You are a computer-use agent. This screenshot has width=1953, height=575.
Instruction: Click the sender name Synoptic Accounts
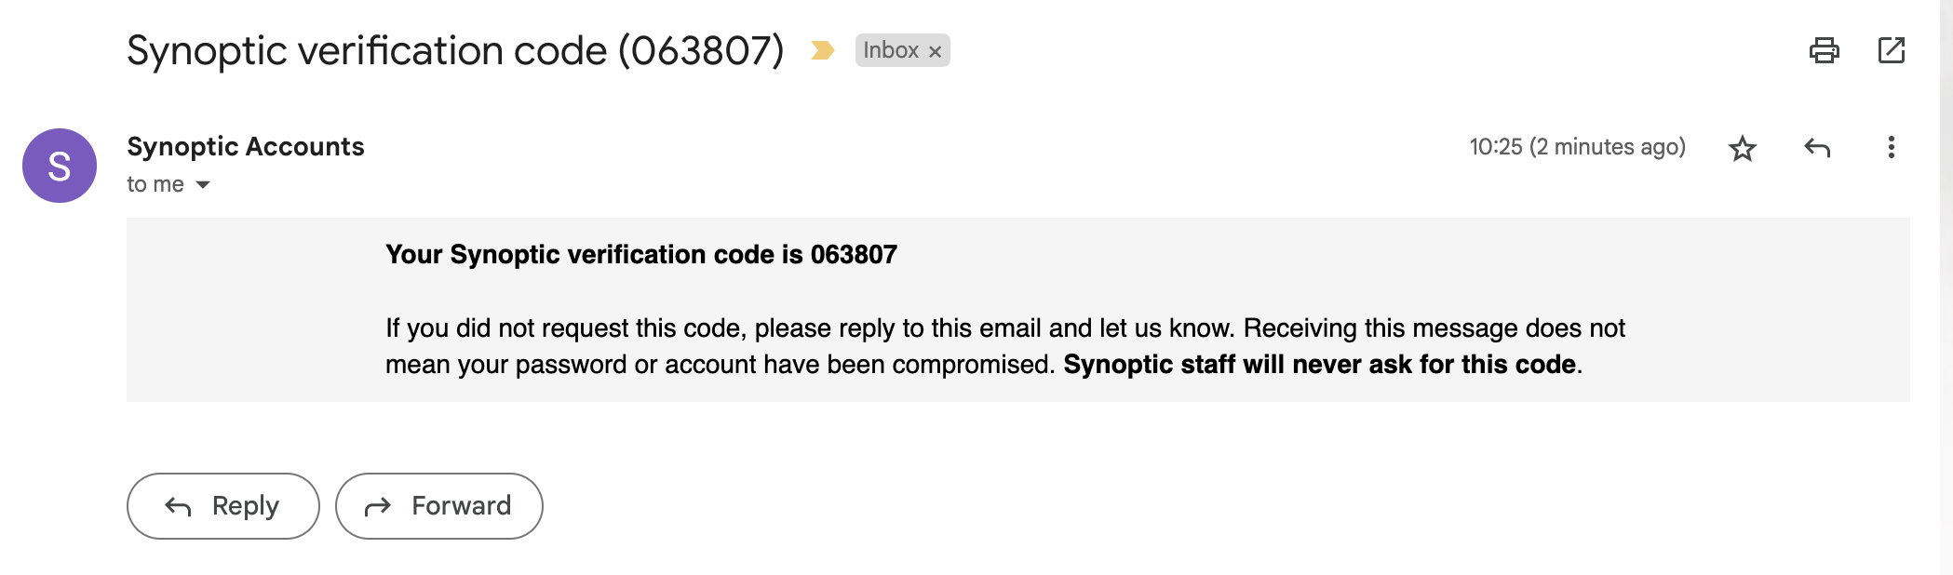(246, 147)
